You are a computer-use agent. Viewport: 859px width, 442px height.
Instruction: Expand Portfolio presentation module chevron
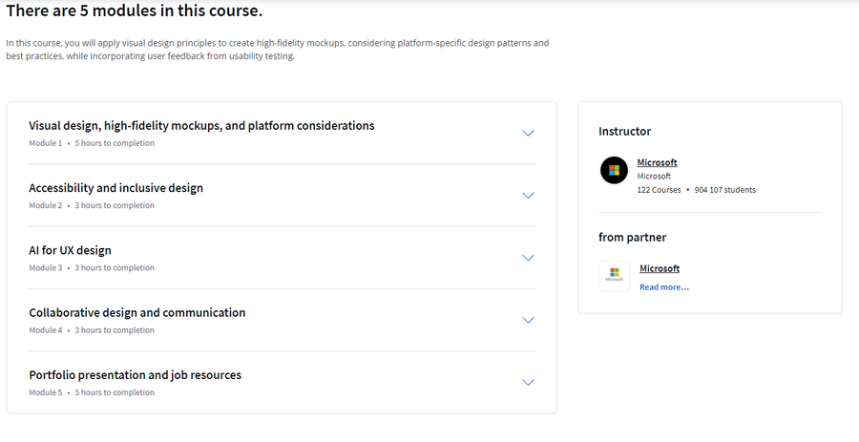tap(528, 383)
